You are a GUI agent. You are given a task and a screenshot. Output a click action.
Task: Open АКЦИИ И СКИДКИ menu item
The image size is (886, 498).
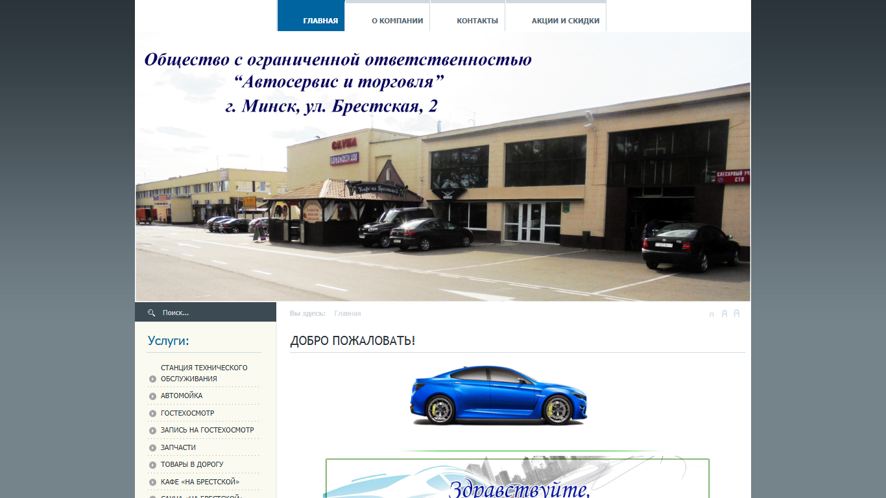[x=556, y=16]
